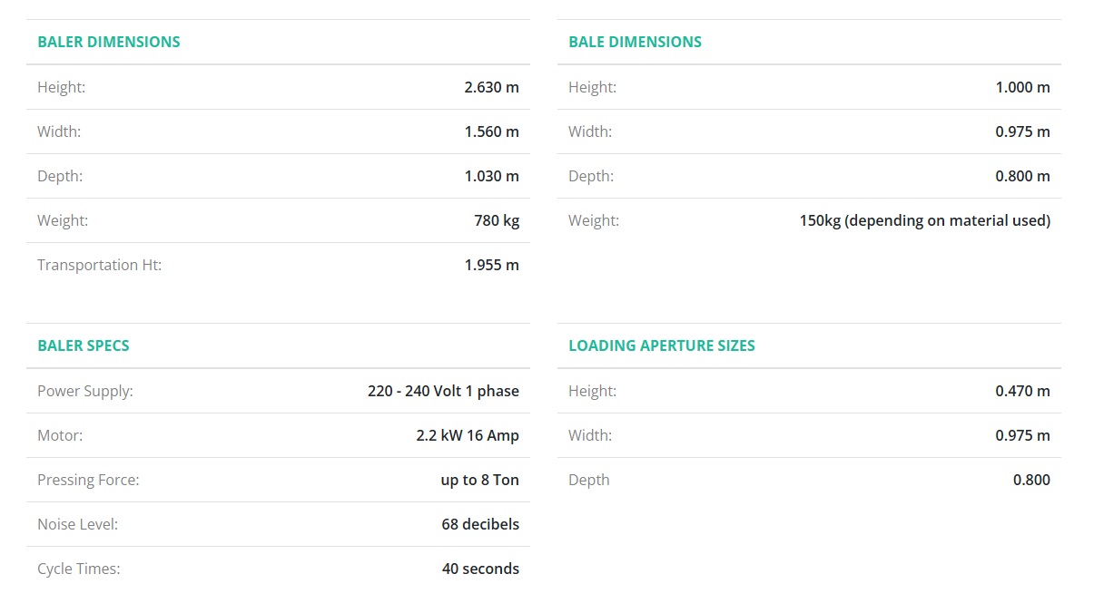Select the aperture depth value 0.800
The height and width of the screenshot is (603, 1094).
[1031, 480]
